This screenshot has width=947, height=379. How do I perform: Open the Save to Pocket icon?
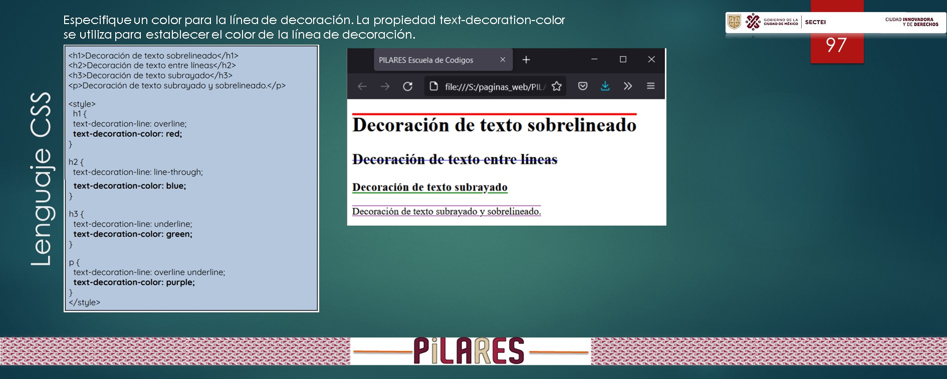583,86
